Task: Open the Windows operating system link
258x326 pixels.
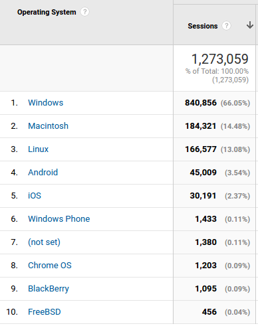Action: (x=46, y=103)
